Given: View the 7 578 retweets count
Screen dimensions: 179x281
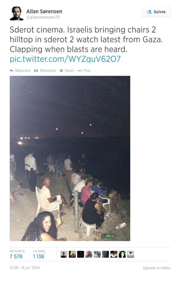Looking at the screenshot, I should 16,256.
